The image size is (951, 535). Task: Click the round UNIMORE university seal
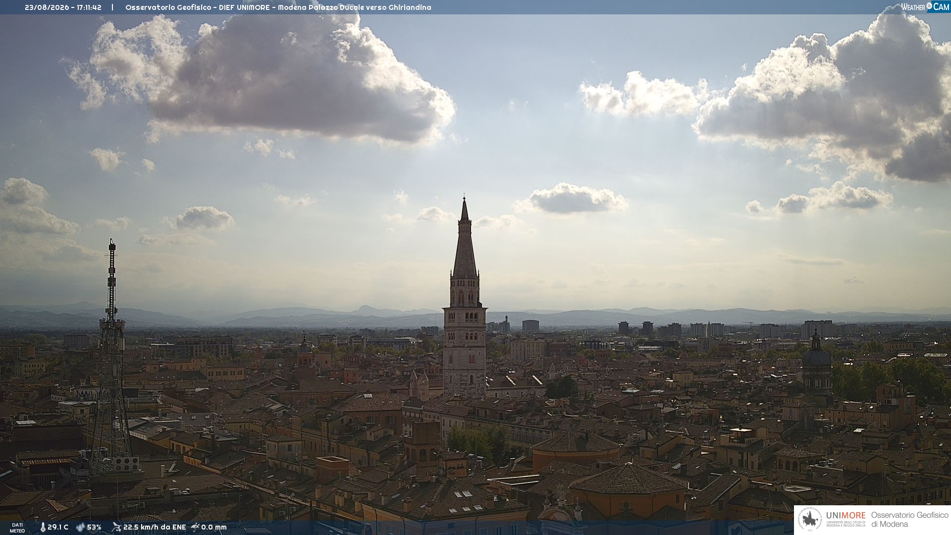pyautogui.click(x=810, y=520)
